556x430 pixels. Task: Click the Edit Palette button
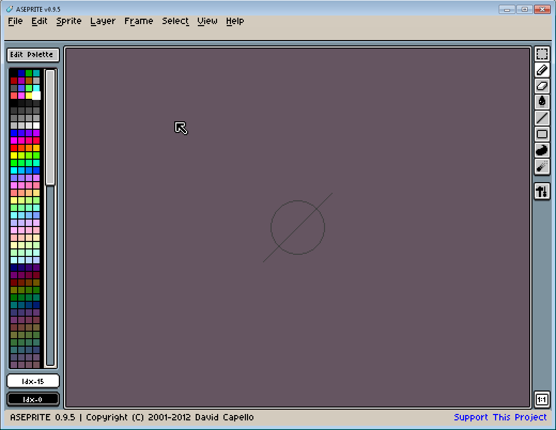click(33, 55)
